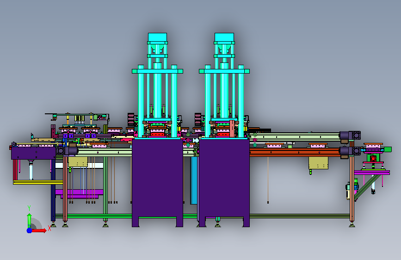
Task: Select the cyan top block of right press
Action: click(x=224, y=37)
